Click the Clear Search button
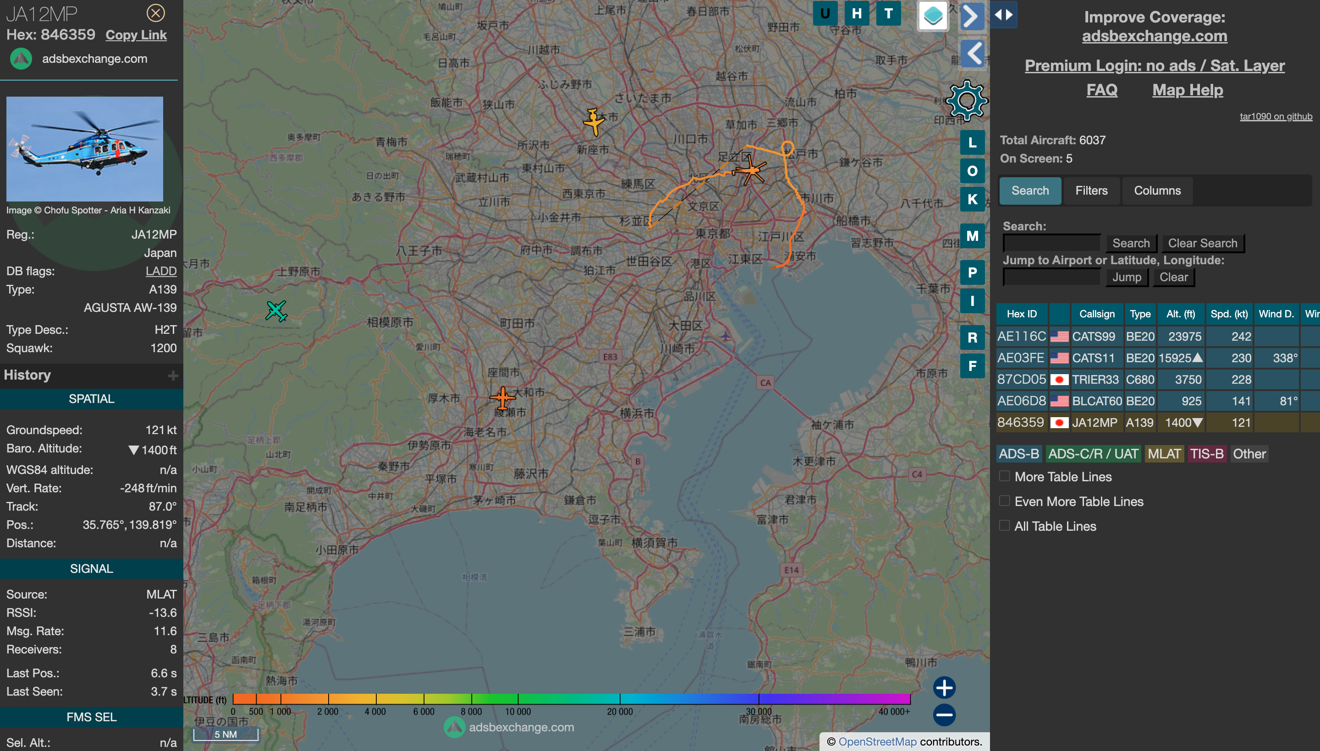This screenshot has height=751, width=1320. [1202, 244]
